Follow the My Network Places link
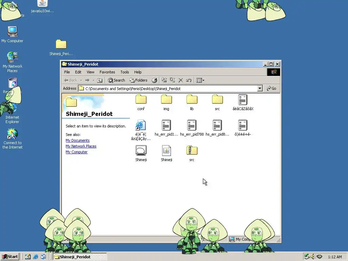348x261 pixels. pyautogui.click(x=81, y=146)
